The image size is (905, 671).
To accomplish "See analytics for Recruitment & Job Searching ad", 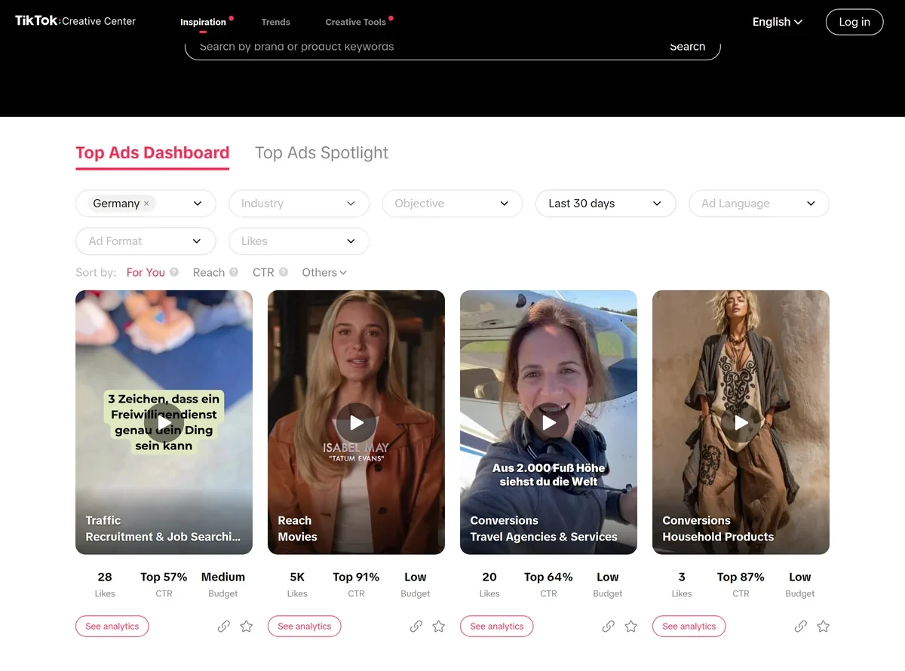I will (x=112, y=627).
